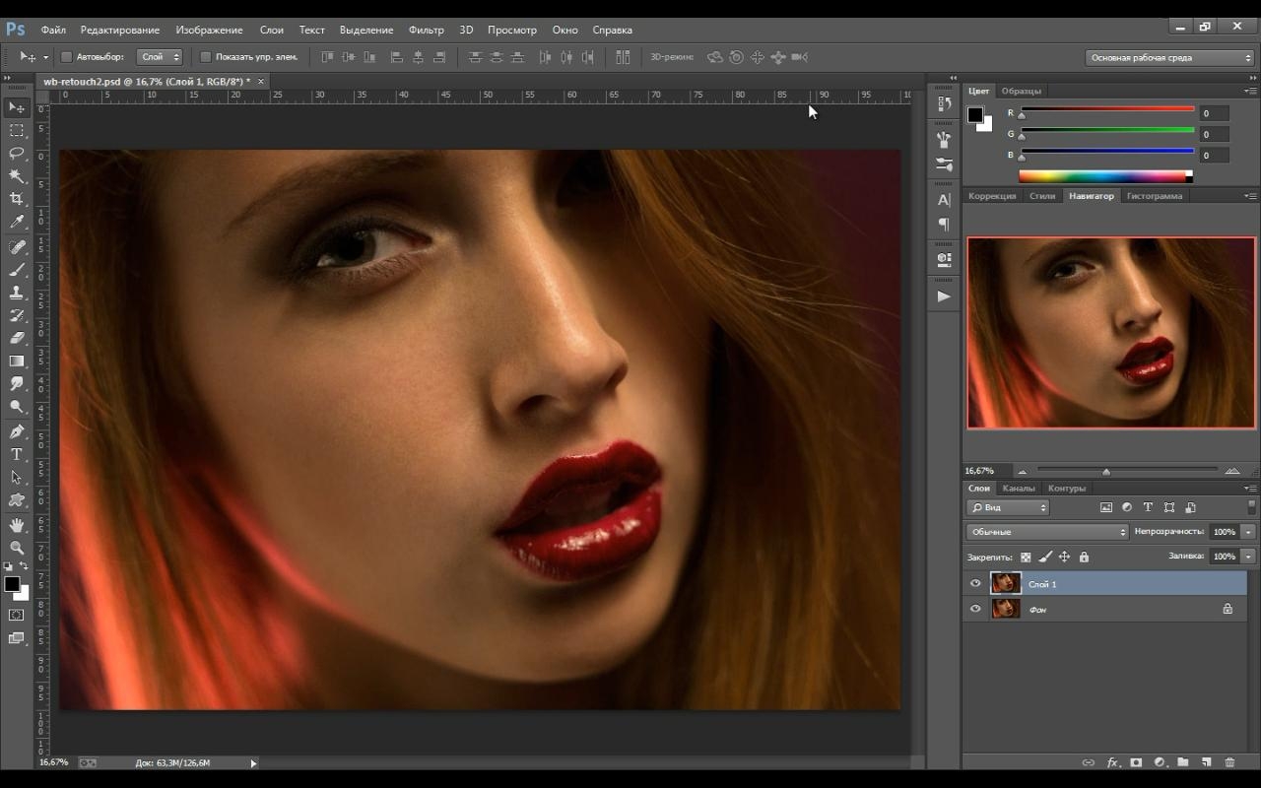Open the Файл menu
Viewport: 1261px width, 788px height.
[53, 30]
